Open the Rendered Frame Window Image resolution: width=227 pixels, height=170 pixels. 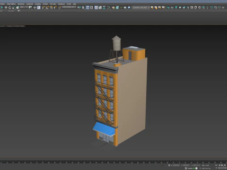[117, 8]
